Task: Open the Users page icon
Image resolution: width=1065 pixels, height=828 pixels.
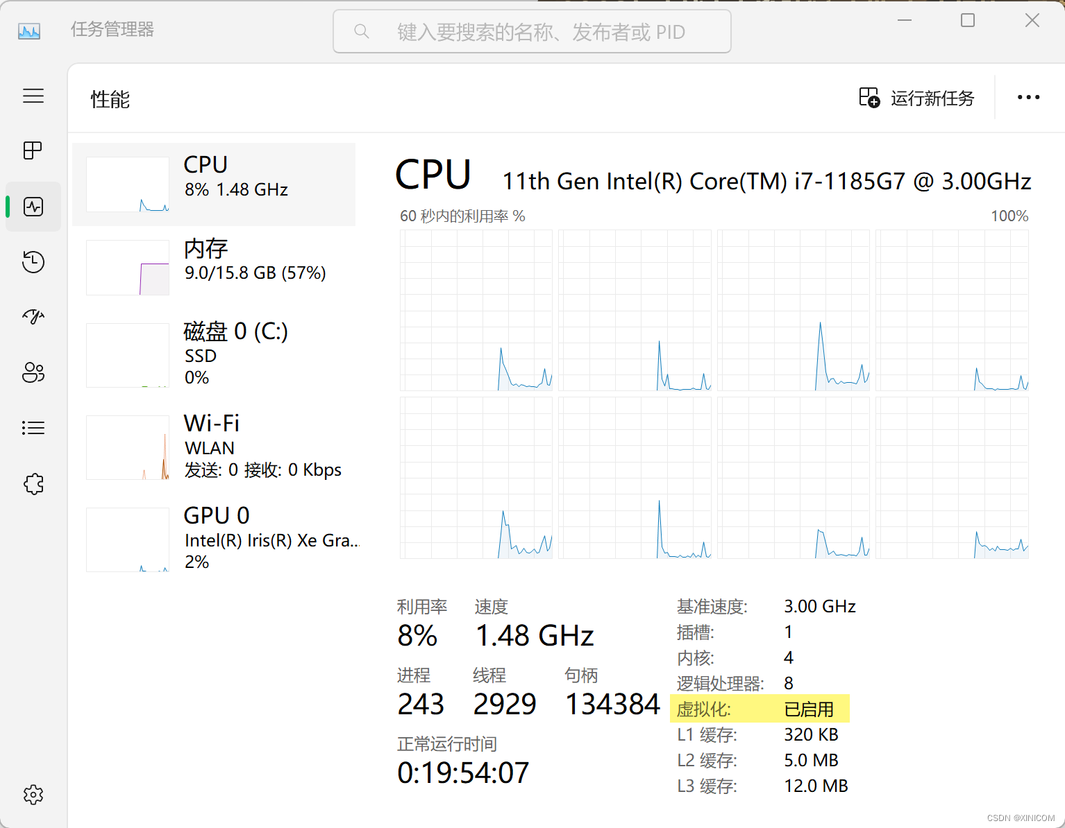Action: (x=33, y=372)
